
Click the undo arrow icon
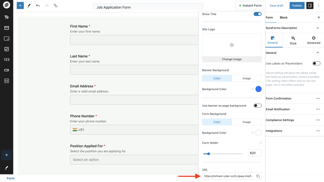38,6
